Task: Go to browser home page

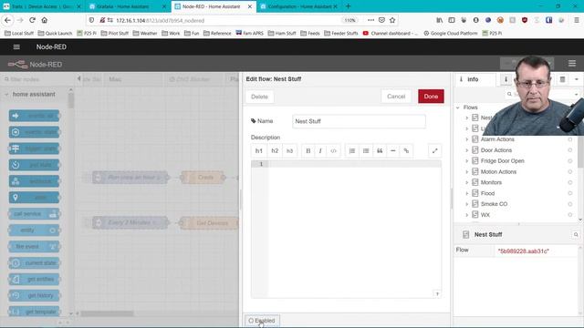Action: coord(45,20)
